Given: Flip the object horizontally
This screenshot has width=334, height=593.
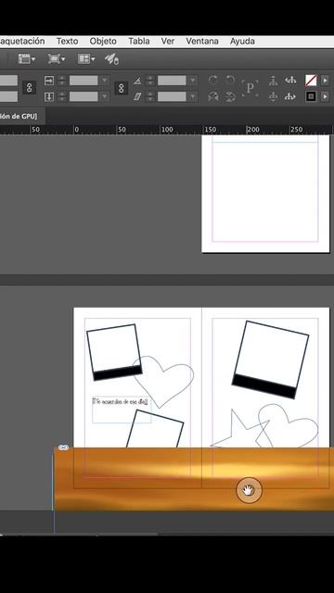Looking at the screenshot, I should click(x=213, y=96).
